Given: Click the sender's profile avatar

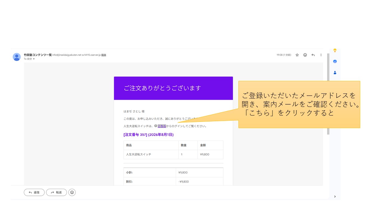Looking at the screenshot, I should [17, 57].
